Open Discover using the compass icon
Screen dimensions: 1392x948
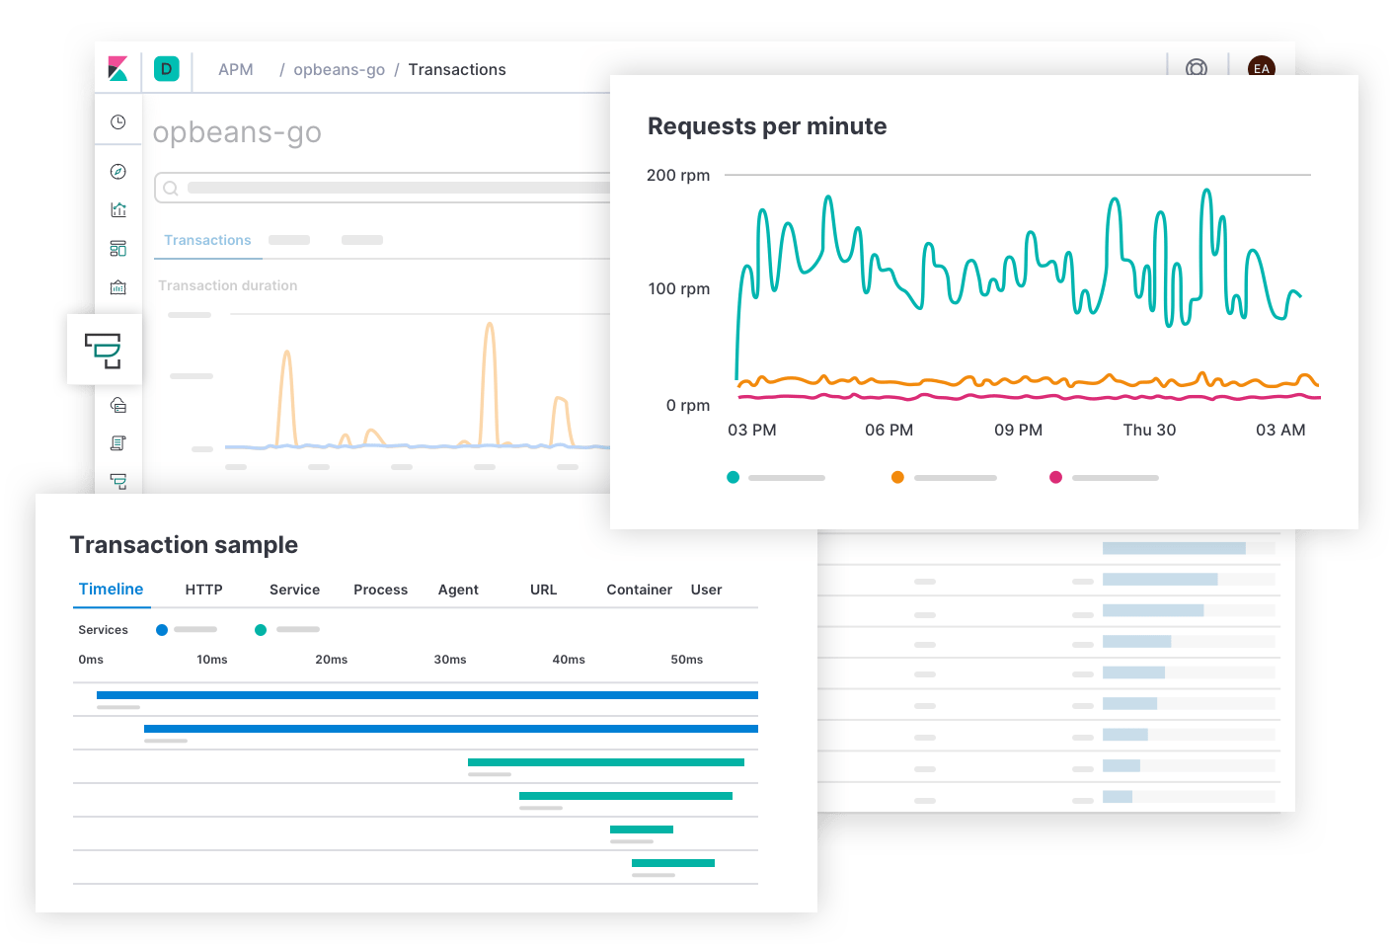118,170
